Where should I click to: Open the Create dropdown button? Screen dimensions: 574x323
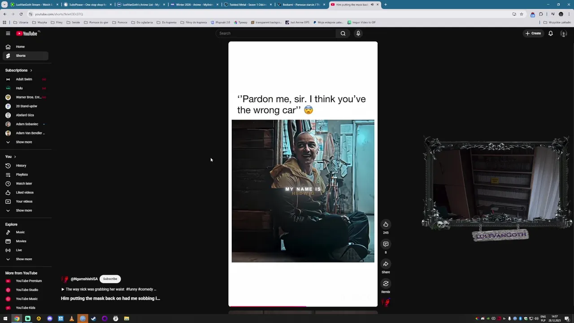(533, 33)
